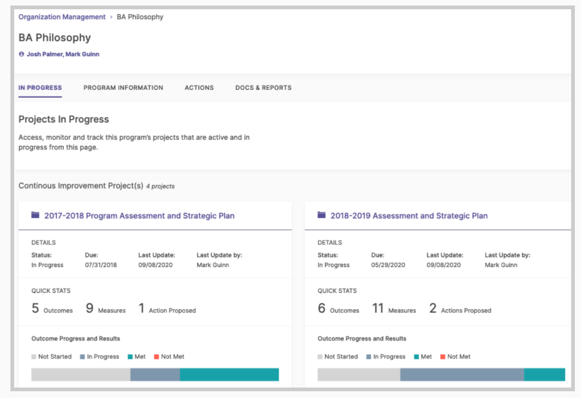Screen dimensions: 581x398
Task: Open 2017-2018 Program Assessment and Strategic Plan
Action: click(x=139, y=216)
